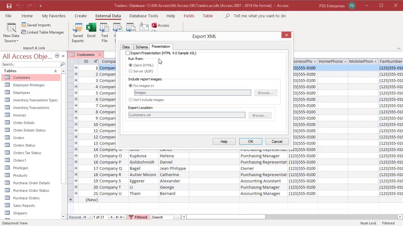
Task: Open the File menu
Action: (x=8, y=16)
